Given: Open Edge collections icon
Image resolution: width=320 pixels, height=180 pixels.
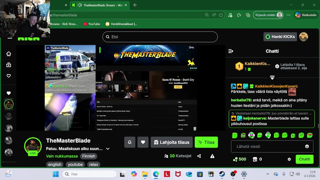Looking at the screenshot, I should pyautogui.click(x=248, y=15).
